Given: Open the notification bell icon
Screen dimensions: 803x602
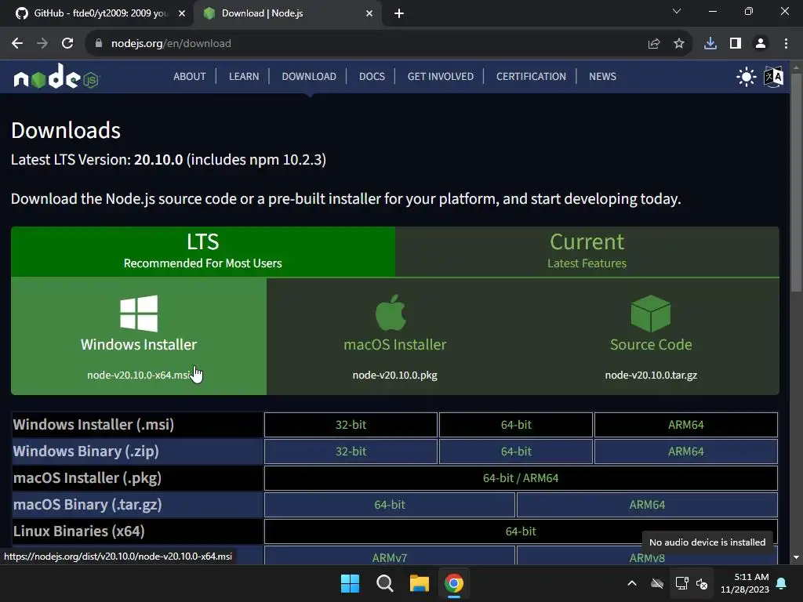Looking at the screenshot, I should pyautogui.click(x=782, y=583).
